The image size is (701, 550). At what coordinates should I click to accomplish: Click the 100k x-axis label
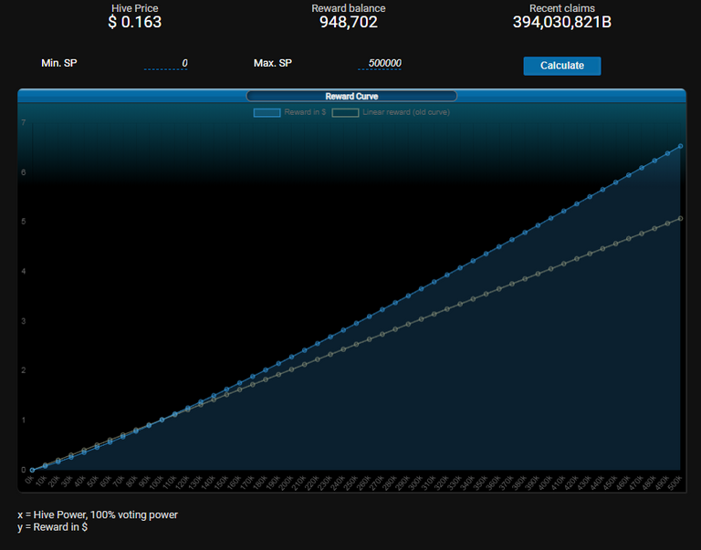pos(156,483)
